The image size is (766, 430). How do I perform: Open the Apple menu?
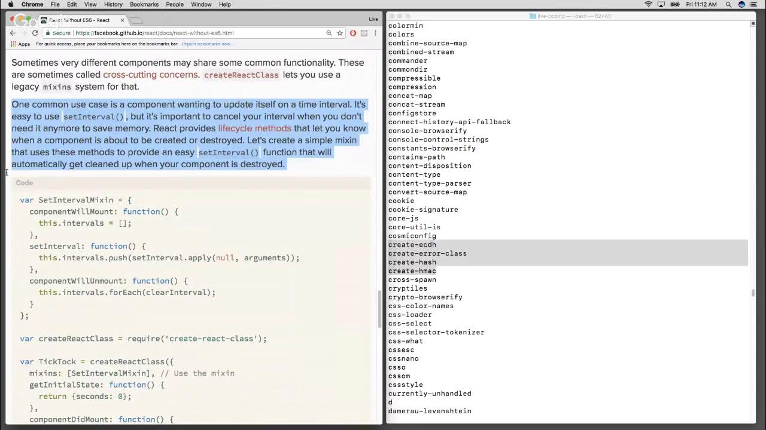click(x=11, y=4)
